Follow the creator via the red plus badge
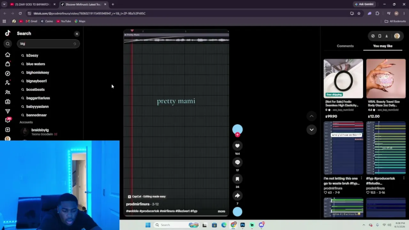Screen dimensions: 409x230 (x=237, y=135)
